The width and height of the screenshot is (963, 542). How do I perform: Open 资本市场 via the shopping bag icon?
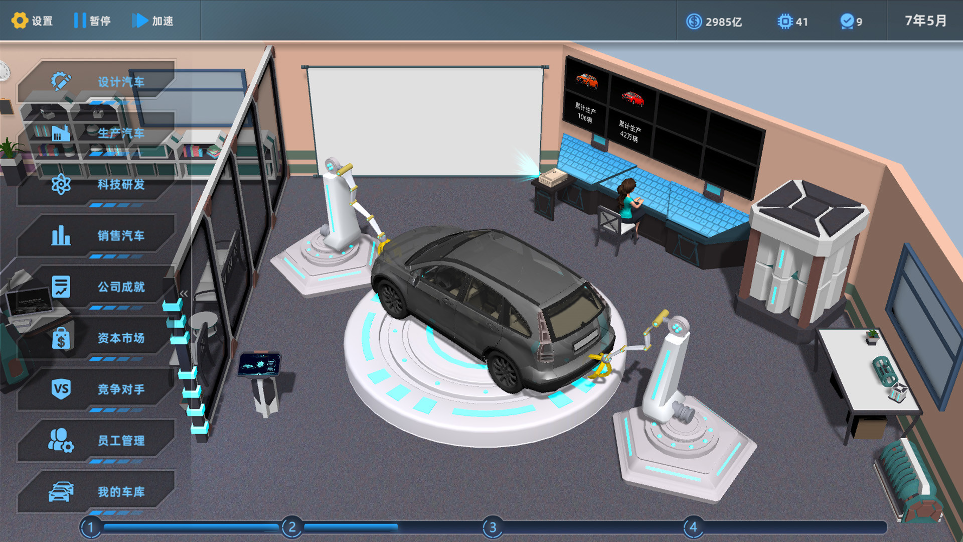[60, 339]
